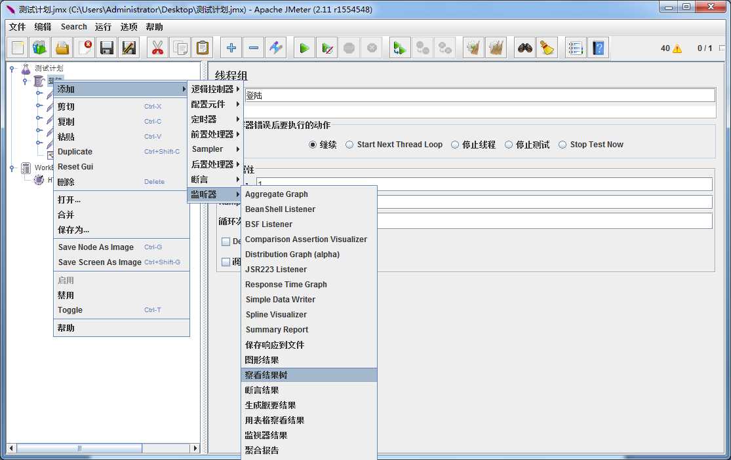Click the Remote Stop All icon
The height and width of the screenshot is (460, 731).
click(422, 48)
